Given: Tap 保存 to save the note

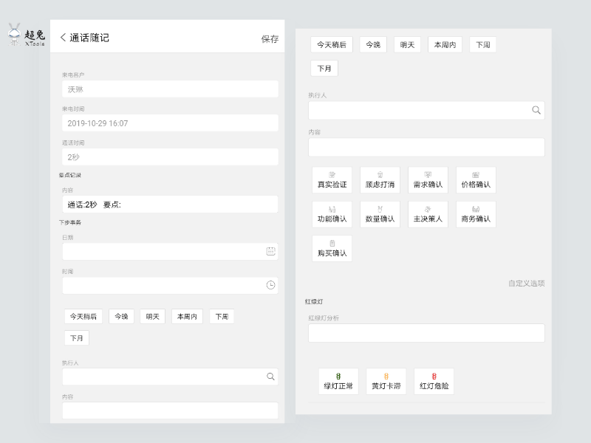Looking at the screenshot, I should point(270,39).
